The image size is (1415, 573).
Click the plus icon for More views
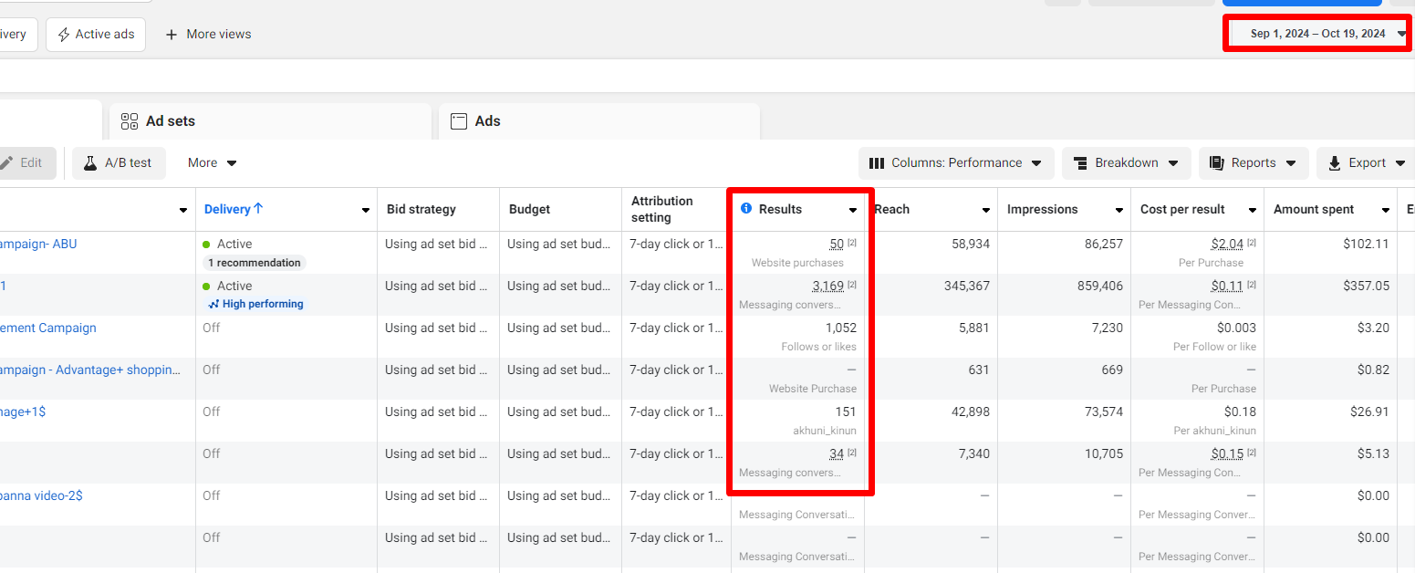pyautogui.click(x=172, y=35)
